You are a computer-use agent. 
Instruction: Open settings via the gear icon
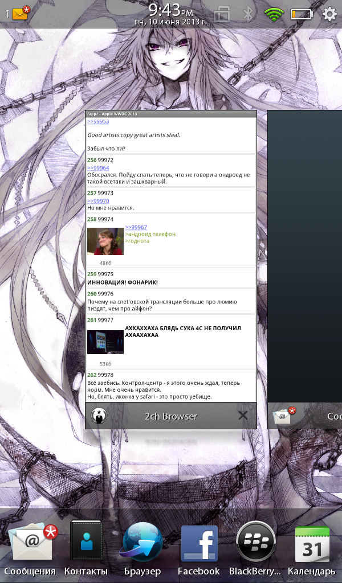point(329,14)
